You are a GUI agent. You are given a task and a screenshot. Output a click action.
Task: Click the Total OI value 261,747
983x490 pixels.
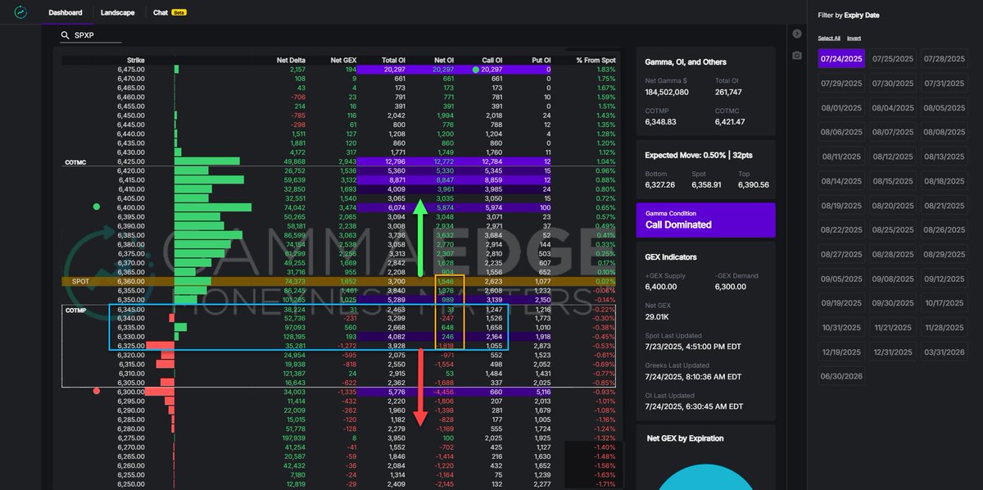(728, 92)
